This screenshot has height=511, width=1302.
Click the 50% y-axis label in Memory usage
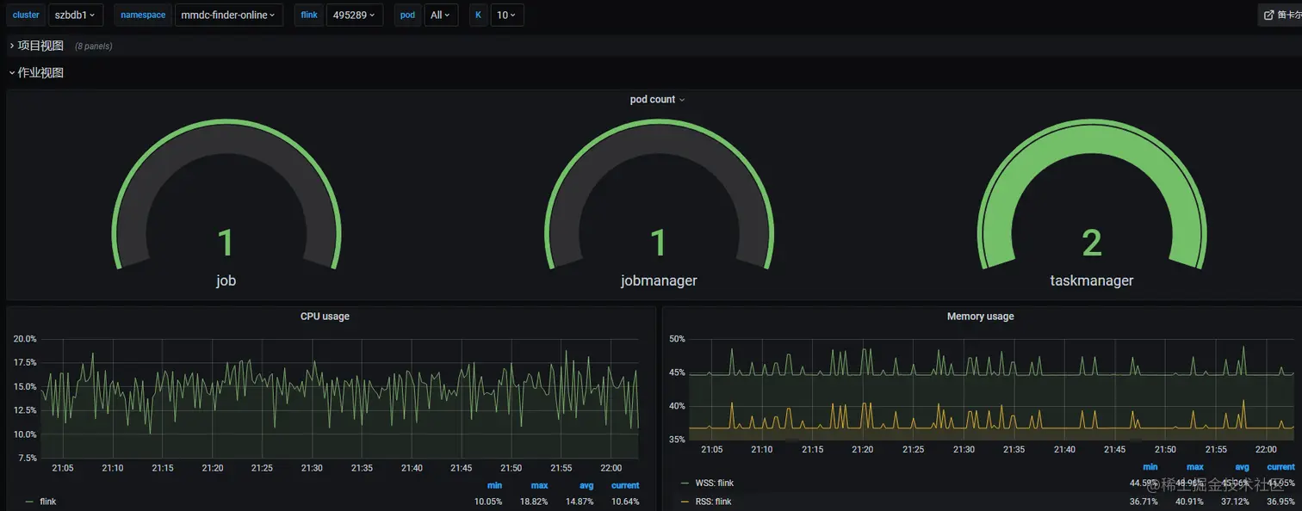click(678, 339)
